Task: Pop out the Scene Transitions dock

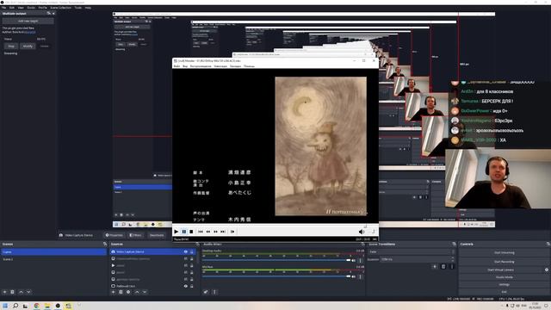Action: (x=454, y=244)
